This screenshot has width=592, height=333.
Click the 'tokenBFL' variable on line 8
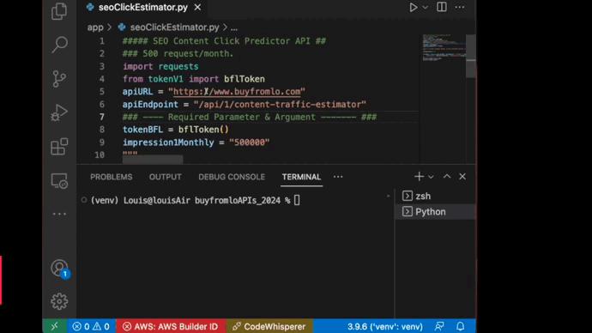pos(142,130)
